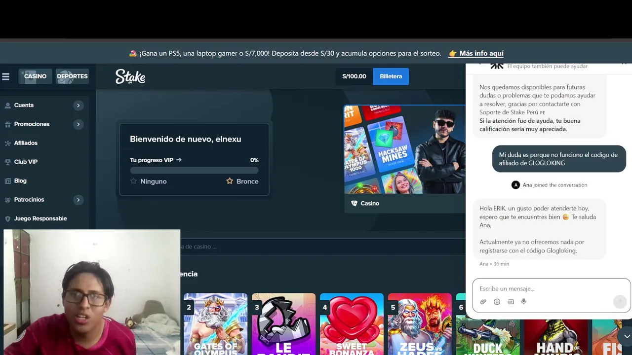Click the S/100.00 balance display

click(x=354, y=76)
